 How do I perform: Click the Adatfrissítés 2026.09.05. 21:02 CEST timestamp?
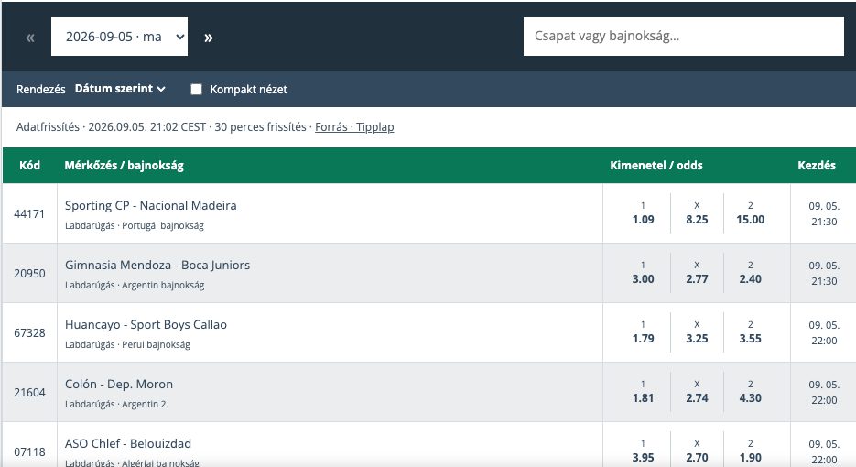[x=112, y=126]
